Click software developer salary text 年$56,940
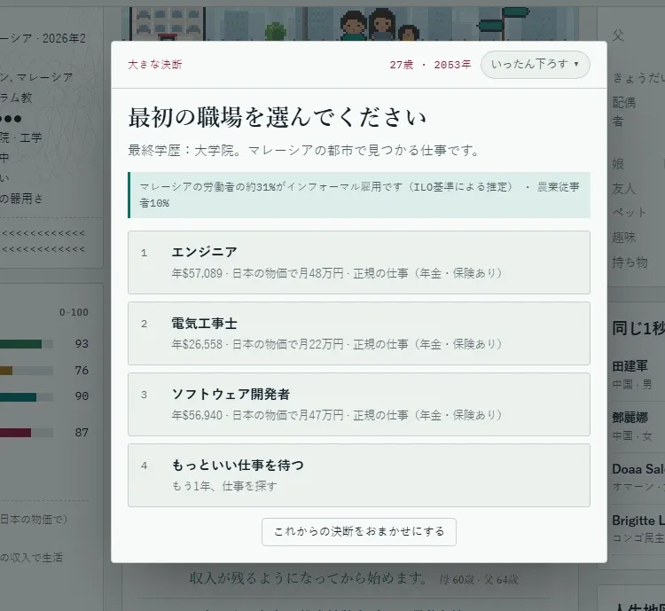 tap(197, 414)
